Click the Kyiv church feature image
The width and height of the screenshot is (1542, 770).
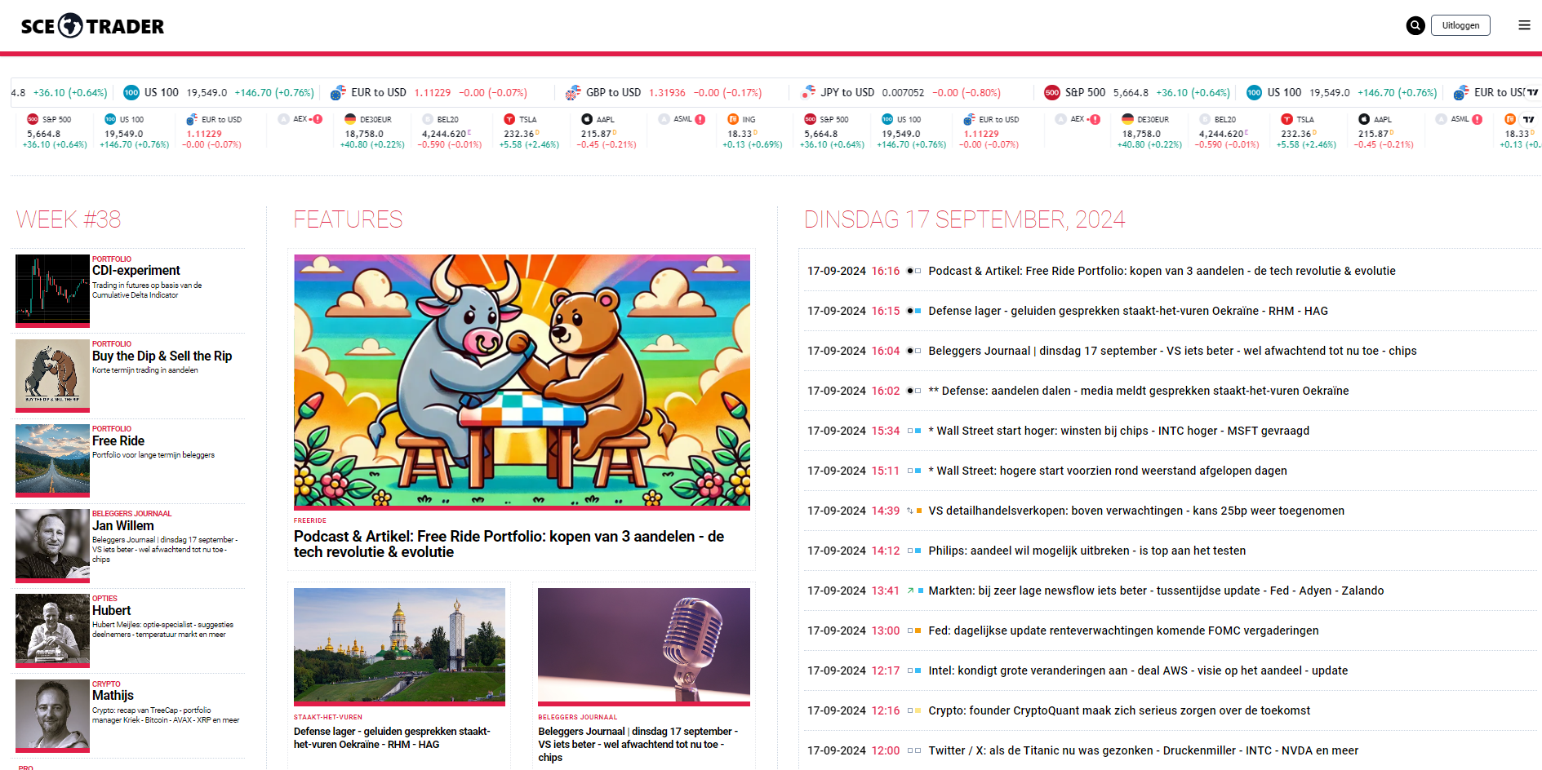[399, 645]
